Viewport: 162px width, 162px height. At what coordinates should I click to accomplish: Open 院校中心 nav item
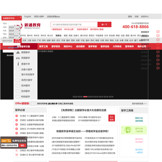68,46
